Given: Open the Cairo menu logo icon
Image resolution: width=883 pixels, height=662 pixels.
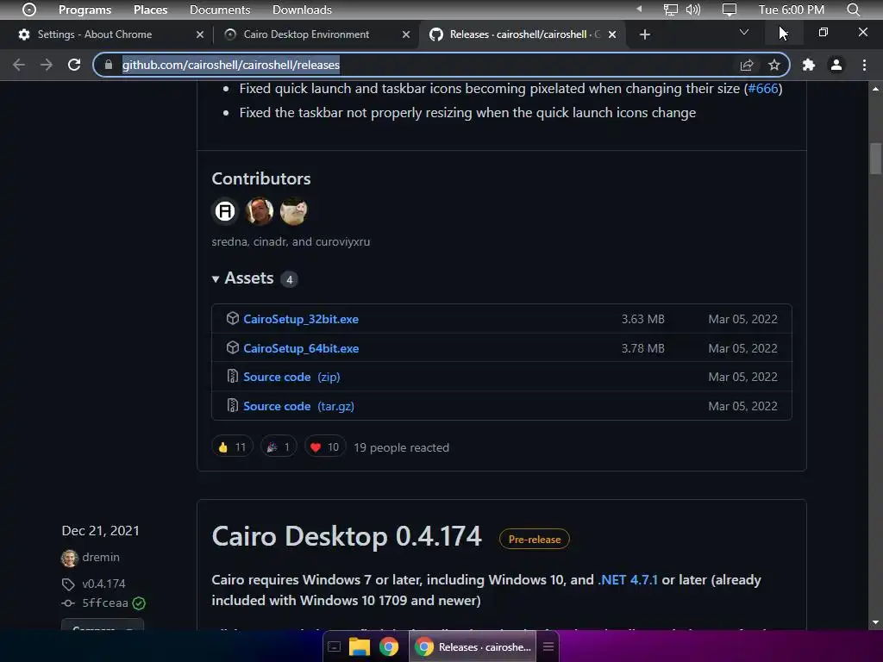Looking at the screenshot, I should tap(29, 9).
